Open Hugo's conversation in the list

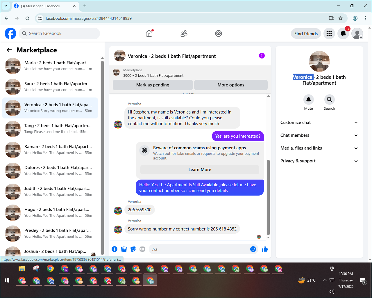click(x=50, y=213)
